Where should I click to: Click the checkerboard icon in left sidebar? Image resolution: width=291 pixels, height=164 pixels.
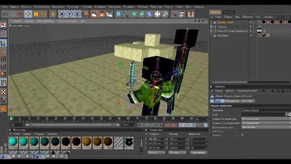pos(3,92)
